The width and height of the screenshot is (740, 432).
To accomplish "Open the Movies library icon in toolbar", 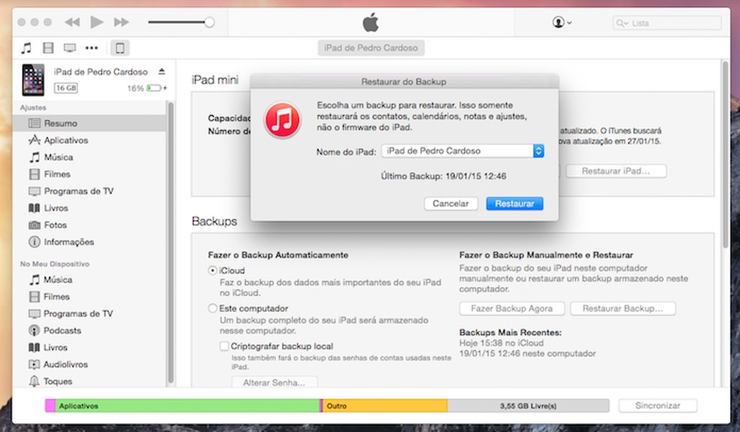I will (x=48, y=47).
